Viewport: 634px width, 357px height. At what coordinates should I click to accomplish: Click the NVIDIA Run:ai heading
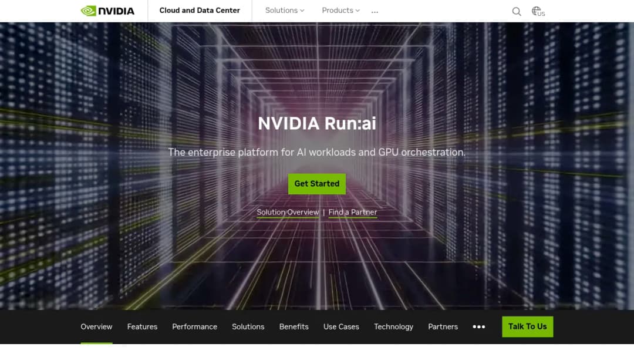(x=317, y=124)
